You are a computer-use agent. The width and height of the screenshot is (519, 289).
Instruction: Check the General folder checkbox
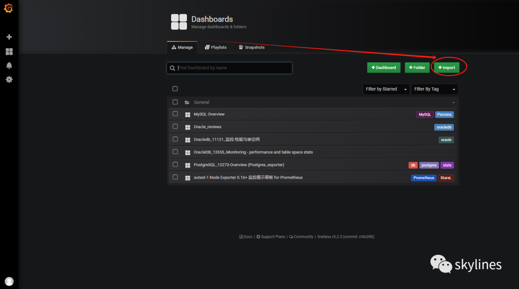[x=175, y=102]
